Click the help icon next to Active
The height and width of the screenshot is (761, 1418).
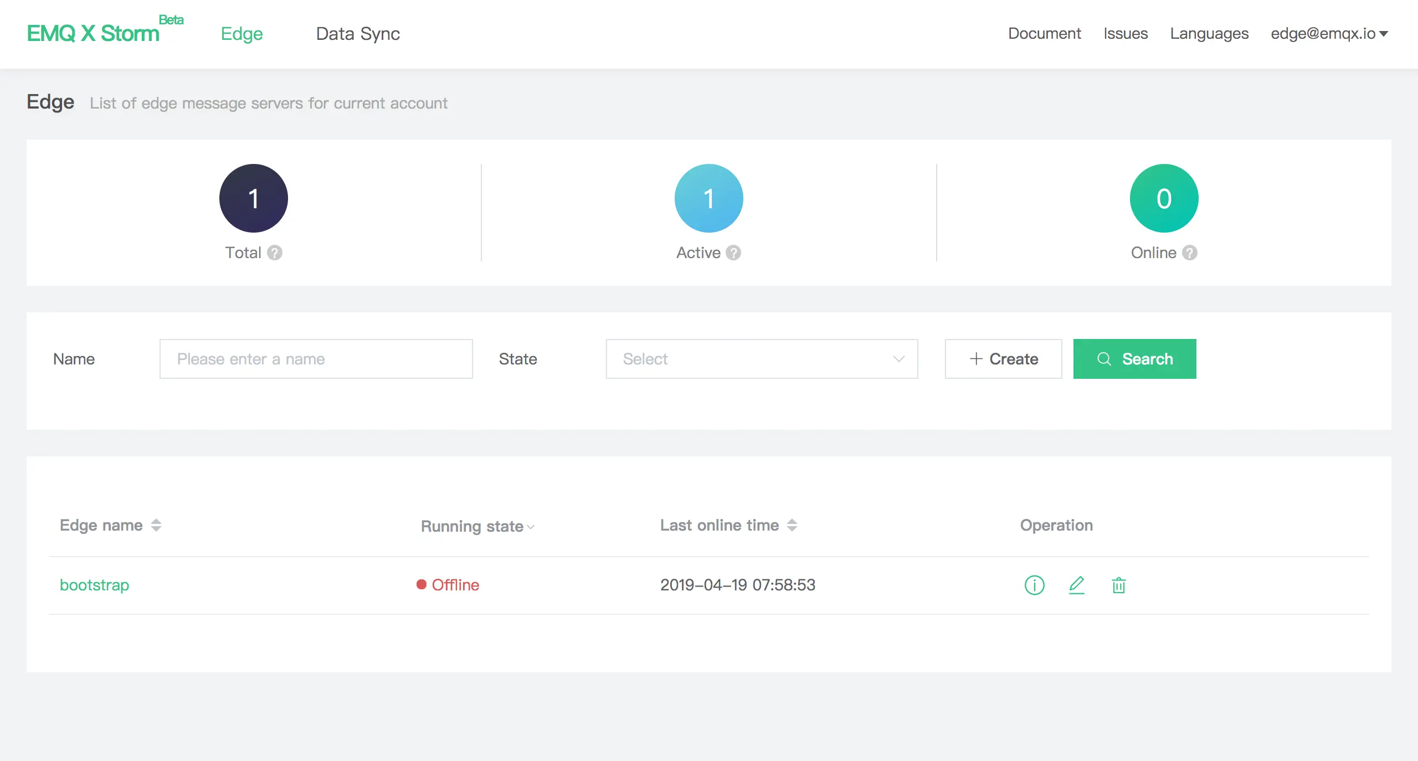pyautogui.click(x=733, y=253)
